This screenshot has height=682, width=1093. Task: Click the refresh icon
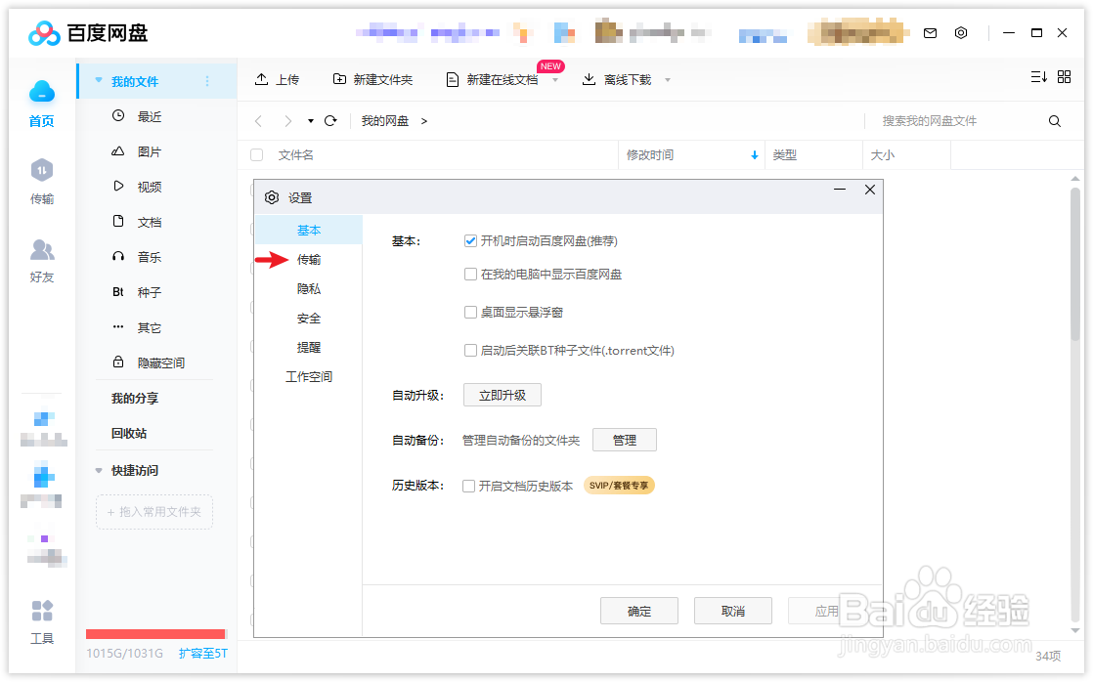pyautogui.click(x=330, y=121)
